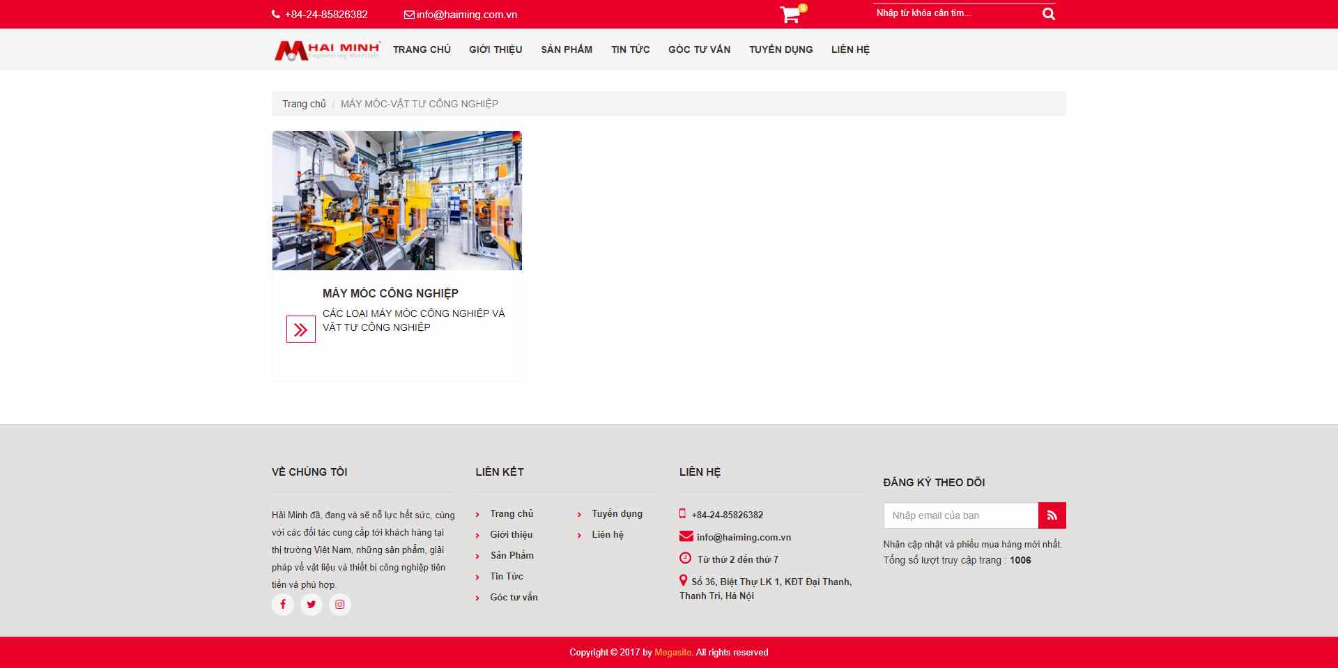
Task: Open the Facebook social icon
Action: [x=283, y=604]
